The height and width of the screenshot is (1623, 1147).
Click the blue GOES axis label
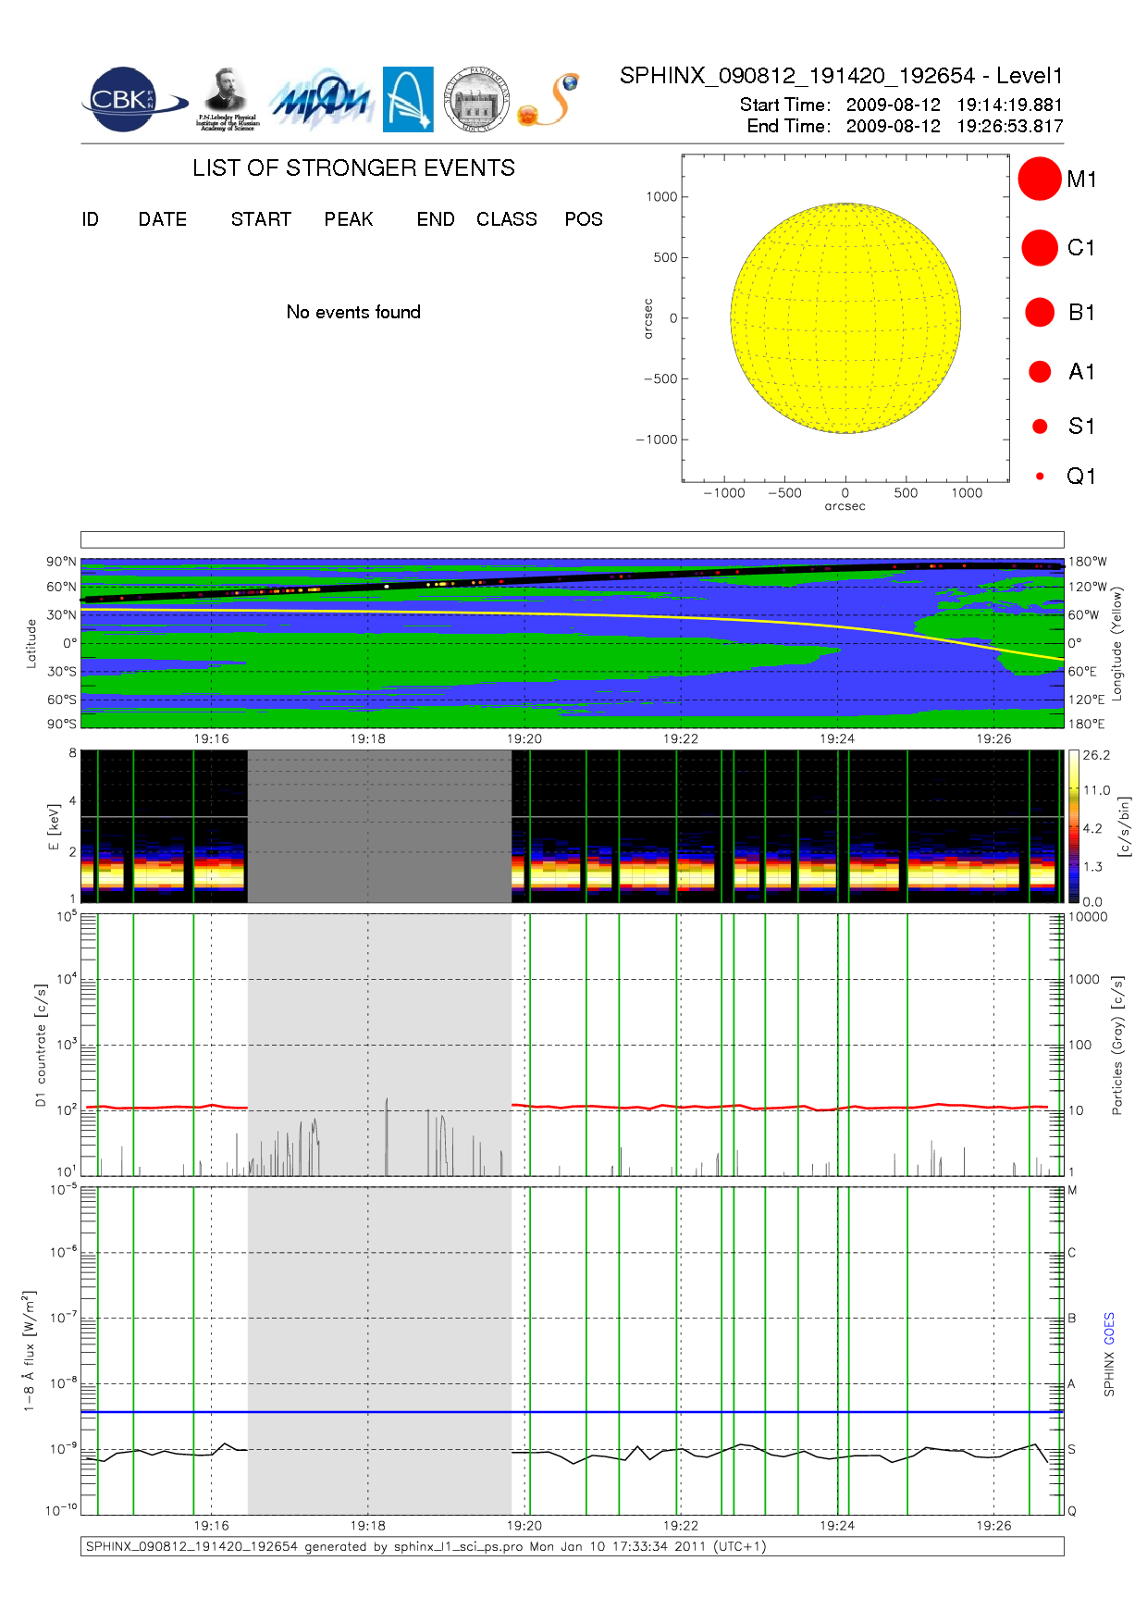(x=1109, y=1328)
